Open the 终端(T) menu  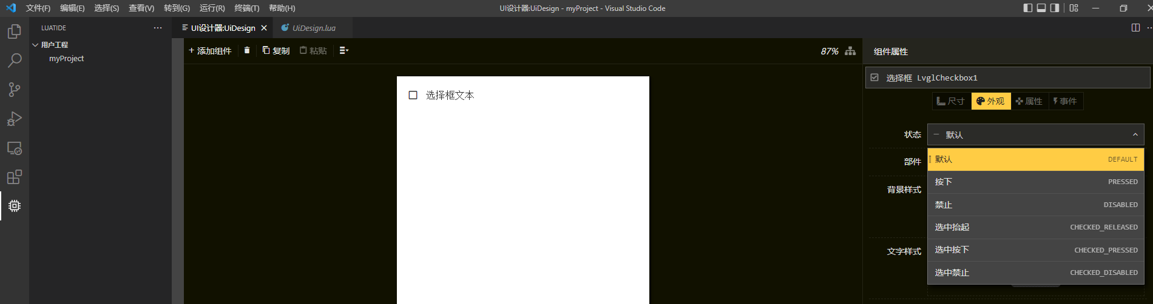tap(247, 8)
